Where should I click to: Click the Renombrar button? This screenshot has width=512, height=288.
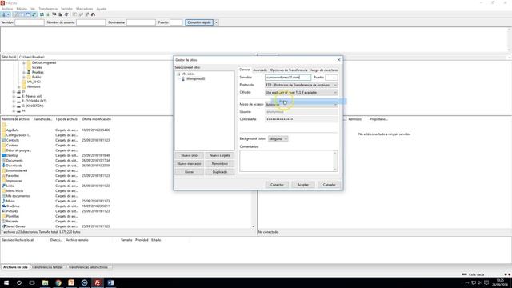[x=220, y=163]
